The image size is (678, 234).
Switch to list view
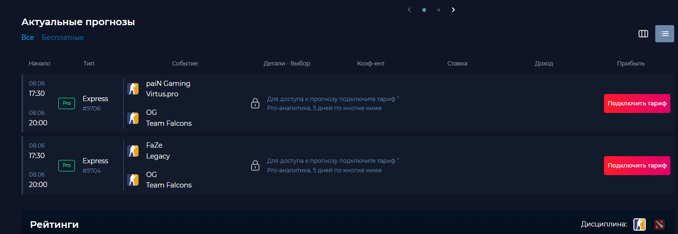(665, 34)
